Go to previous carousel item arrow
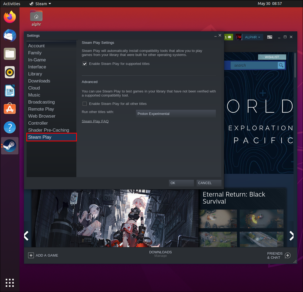The image size is (303, 292). tap(27, 236)
